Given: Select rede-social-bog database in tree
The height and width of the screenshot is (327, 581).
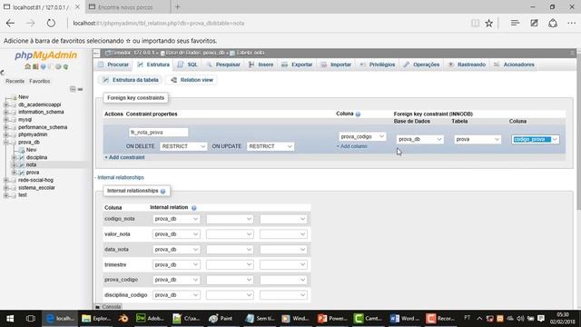Looking at the screenshot, I should [35, 180].
